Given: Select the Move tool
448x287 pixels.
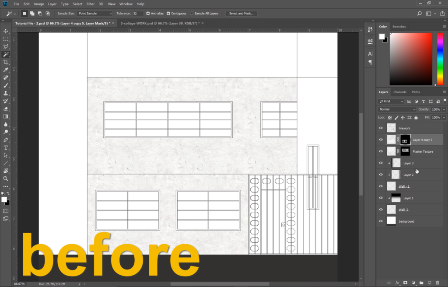Looking at the screenshot, I should [6, 31].
